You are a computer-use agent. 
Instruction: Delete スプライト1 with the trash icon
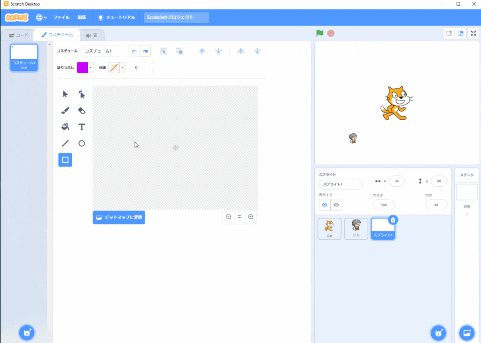pyautogui.click(x=394, y=220)
